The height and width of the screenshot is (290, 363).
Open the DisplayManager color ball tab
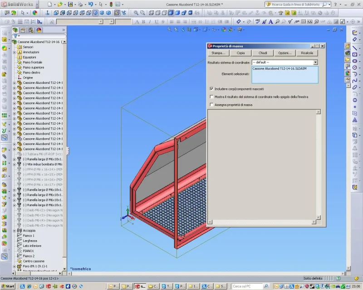coord(39,30)
